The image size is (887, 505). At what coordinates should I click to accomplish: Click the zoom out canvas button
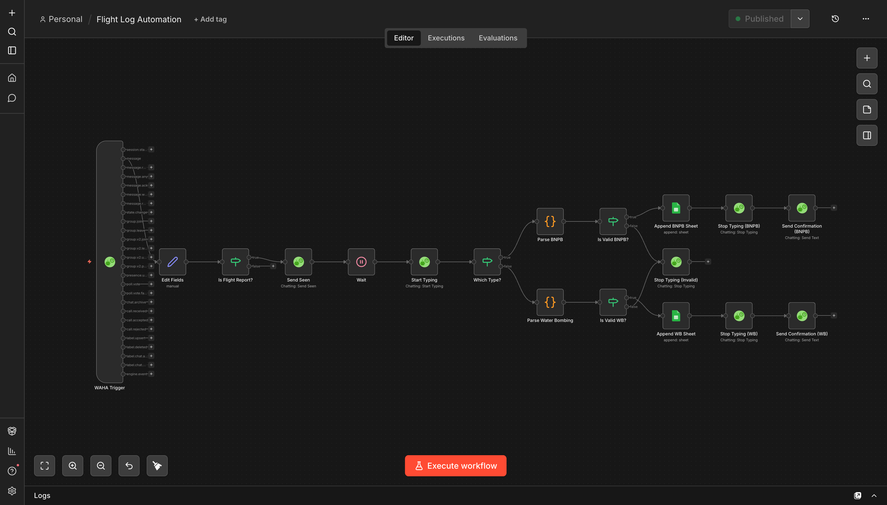(101, 465)
